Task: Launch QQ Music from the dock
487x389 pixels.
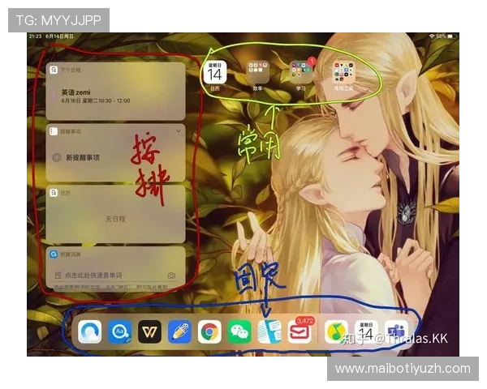Action: pyautogui.click(x=336, y=331)
